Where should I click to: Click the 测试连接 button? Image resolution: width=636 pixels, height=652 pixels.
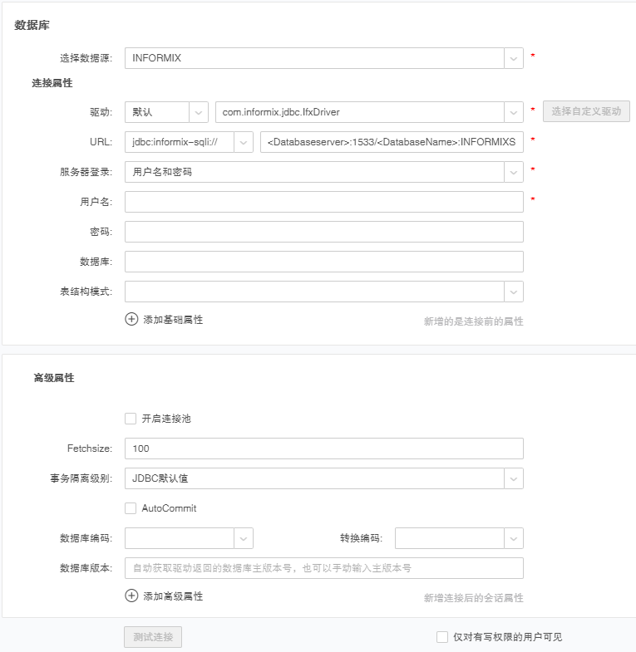[x=153, y=637]
